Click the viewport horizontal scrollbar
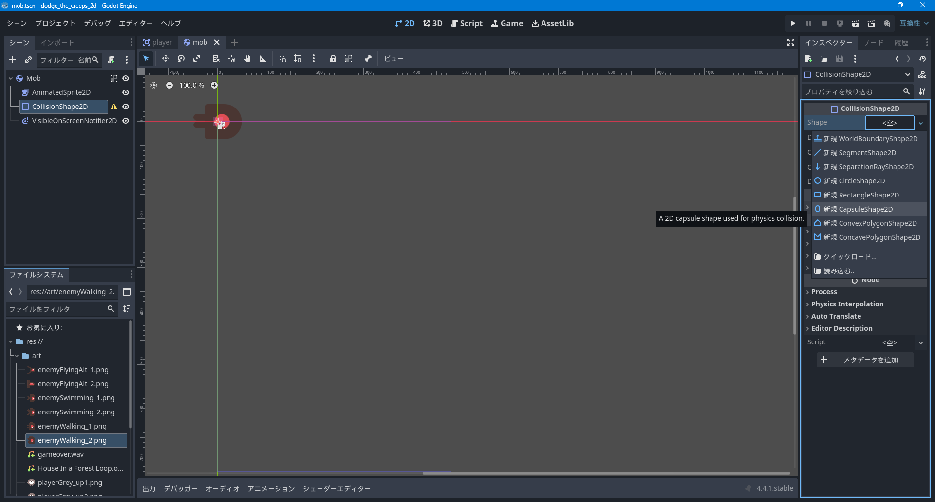This screenshot has width=935, height=502. (x=606, y=473)
